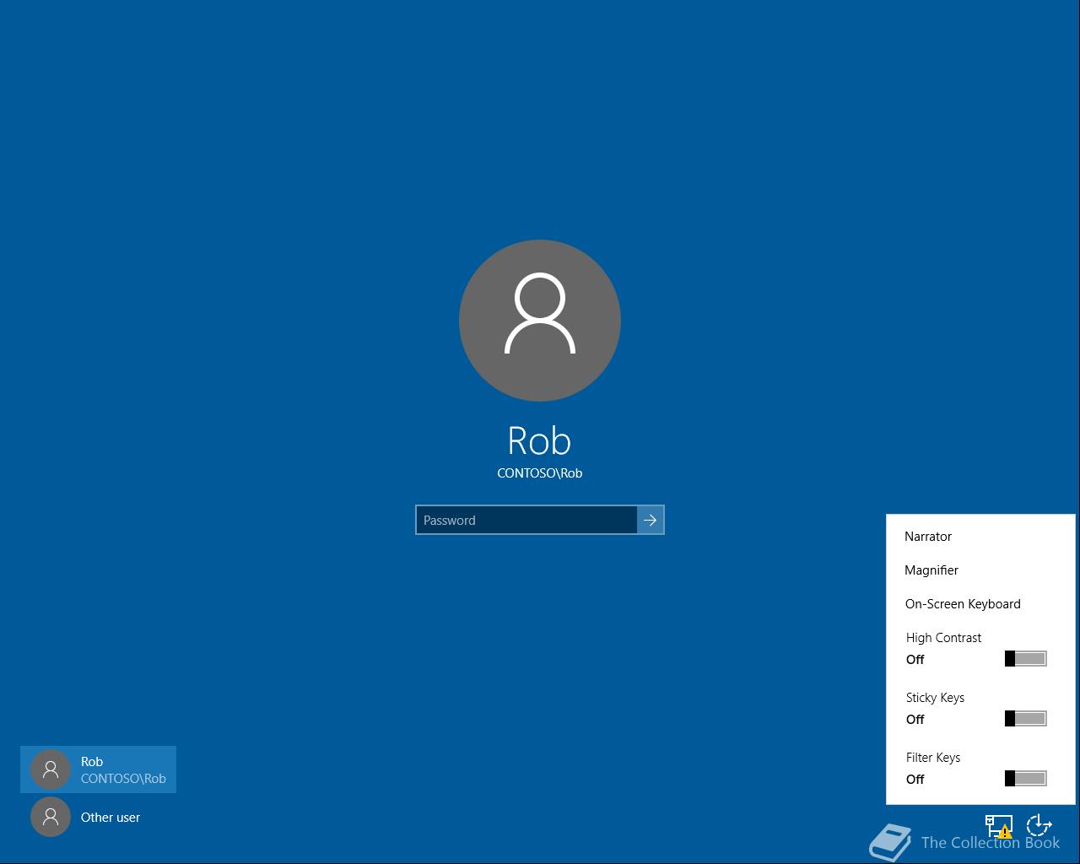1080x864 pixels.
Task: Click the Sticky Keys label
Action: 935,698
